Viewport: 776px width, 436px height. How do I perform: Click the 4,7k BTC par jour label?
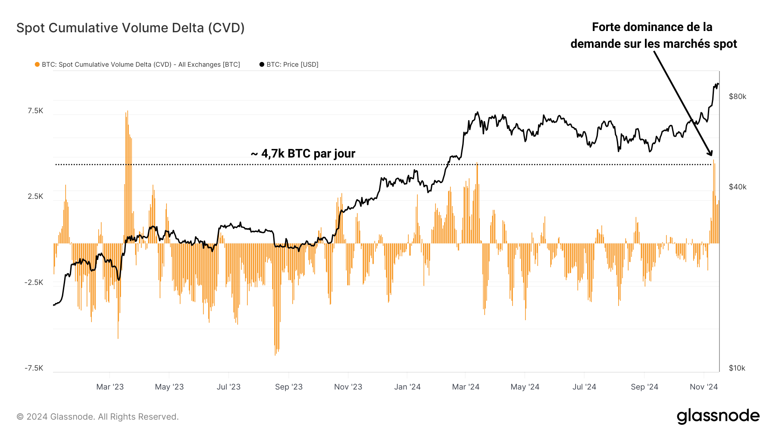[303, 154]
